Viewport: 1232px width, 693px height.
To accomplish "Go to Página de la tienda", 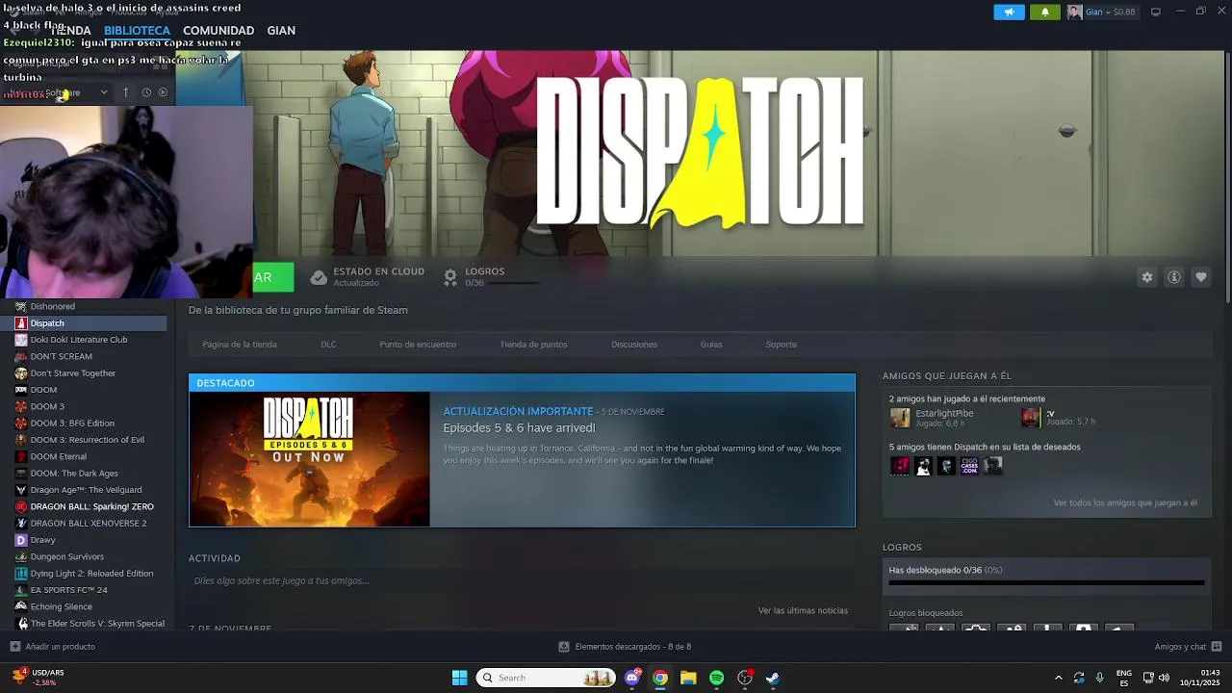I will (x=240, y=345).
